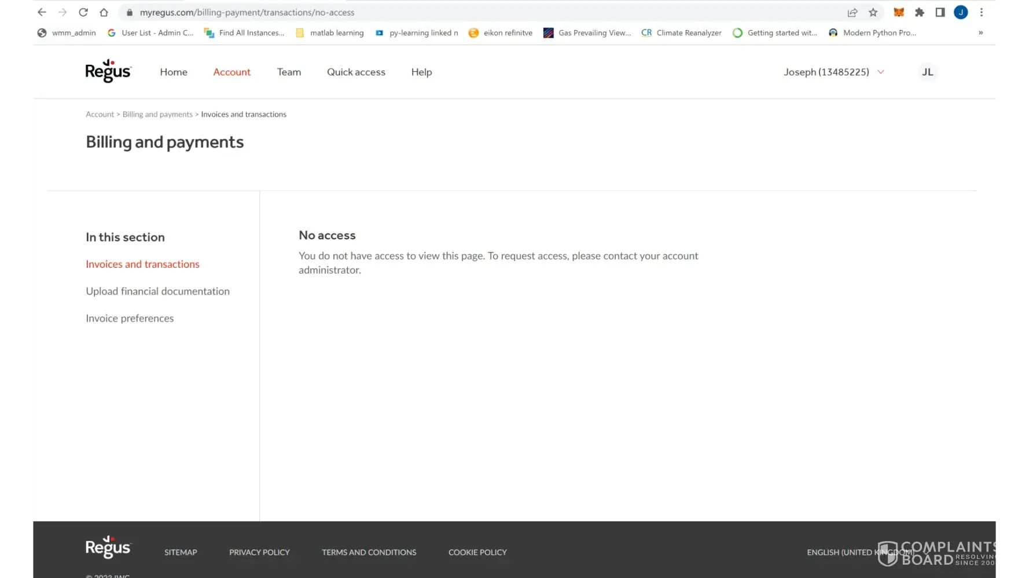Click the URL address bar field
This screenshot has height=578, width=1029.
[463, 12]
